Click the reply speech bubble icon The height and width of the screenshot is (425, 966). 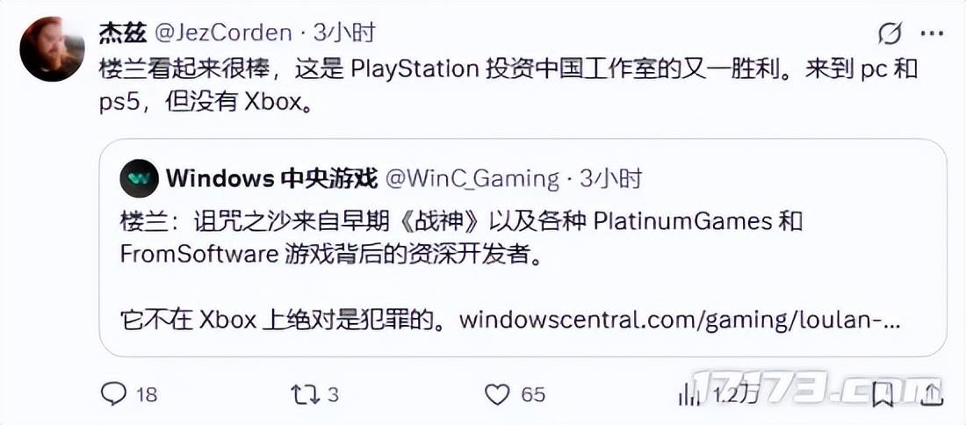[x=113, y=394]
